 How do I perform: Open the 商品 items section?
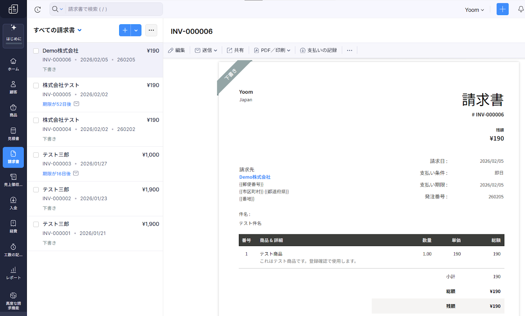13,111
